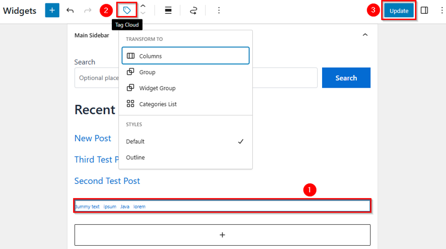The width and height of the screenshot is (446, 249).
Task: Click the blue block inserter plus icon
Action: coord(52,10)
